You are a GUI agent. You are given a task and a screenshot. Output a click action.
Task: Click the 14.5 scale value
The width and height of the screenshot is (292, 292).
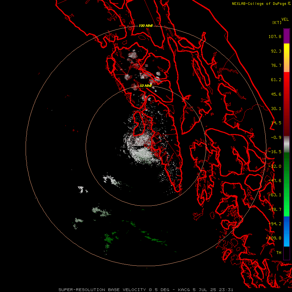[276, 123]
